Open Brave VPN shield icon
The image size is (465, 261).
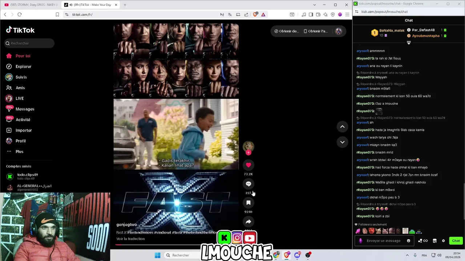[333, 14]
